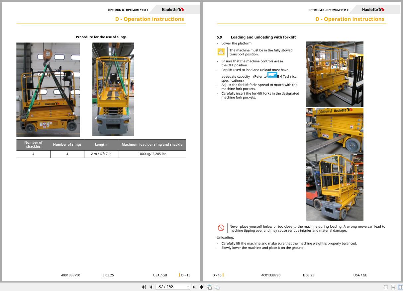Image resolution: width=403 pixels, height=291 pixels.
Task: Click the 'Number of shackles' table header
Action: click(33, 145)
